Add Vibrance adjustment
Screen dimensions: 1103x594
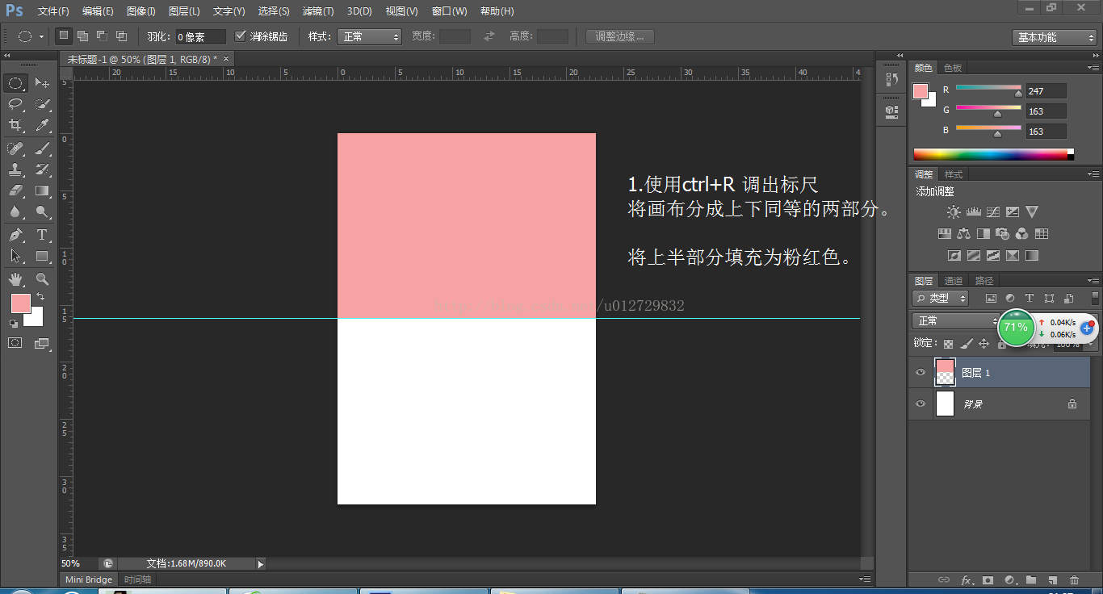point(1032,212)
